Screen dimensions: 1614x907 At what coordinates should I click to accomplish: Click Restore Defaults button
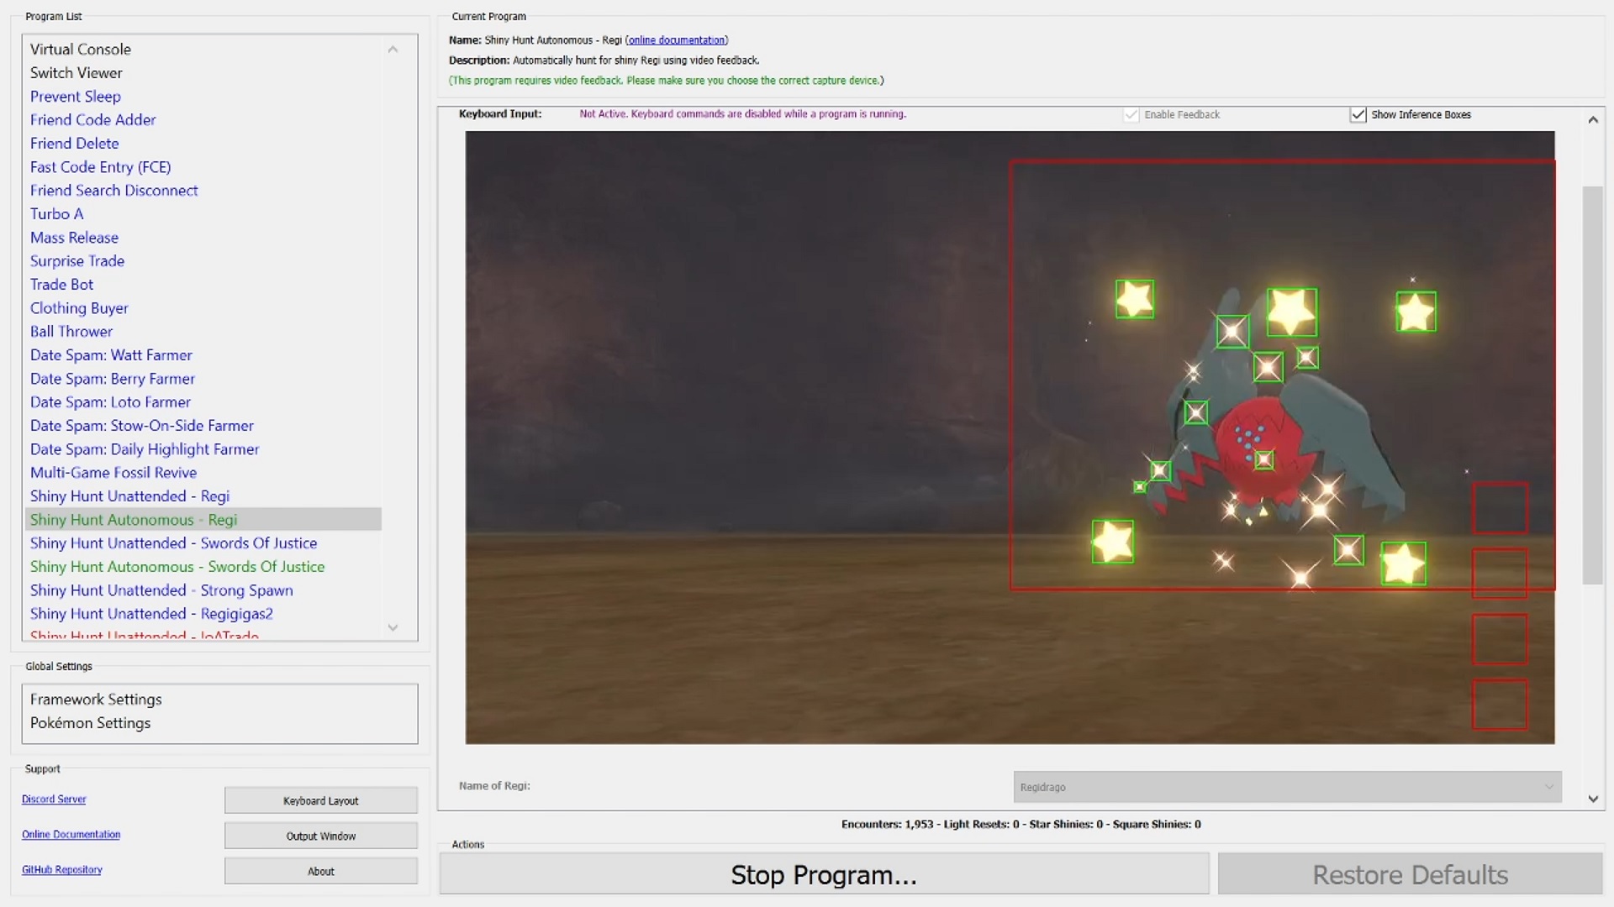[1410, 874]
